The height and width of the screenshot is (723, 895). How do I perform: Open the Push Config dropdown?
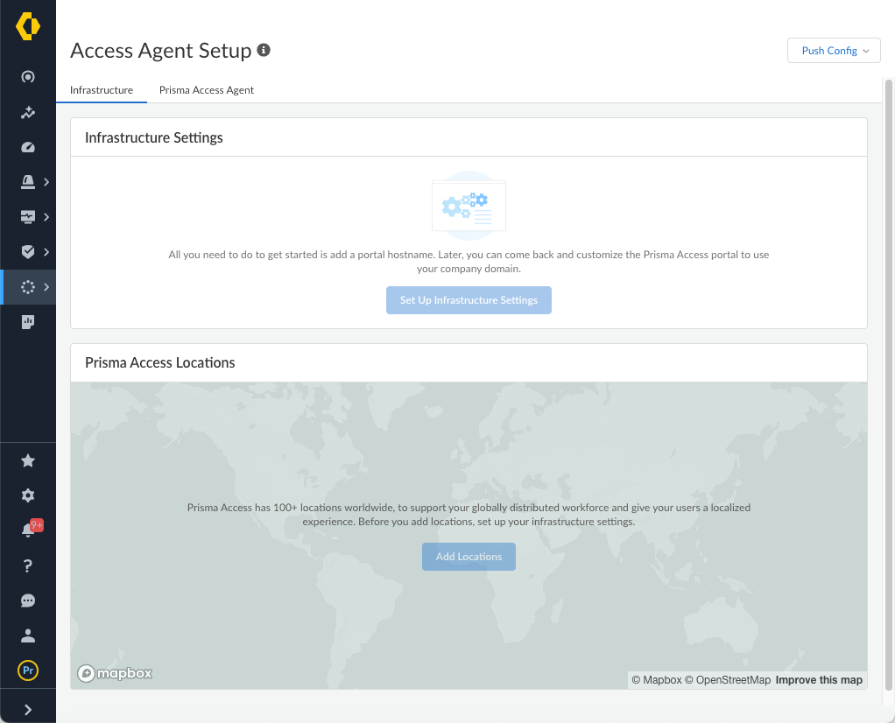[834, 50]
